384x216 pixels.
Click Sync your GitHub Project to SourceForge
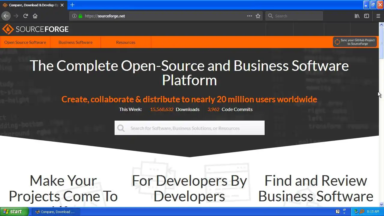point(355,42)
